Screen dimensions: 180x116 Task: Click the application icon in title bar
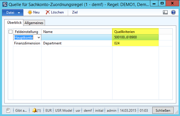tap(5, 4)
